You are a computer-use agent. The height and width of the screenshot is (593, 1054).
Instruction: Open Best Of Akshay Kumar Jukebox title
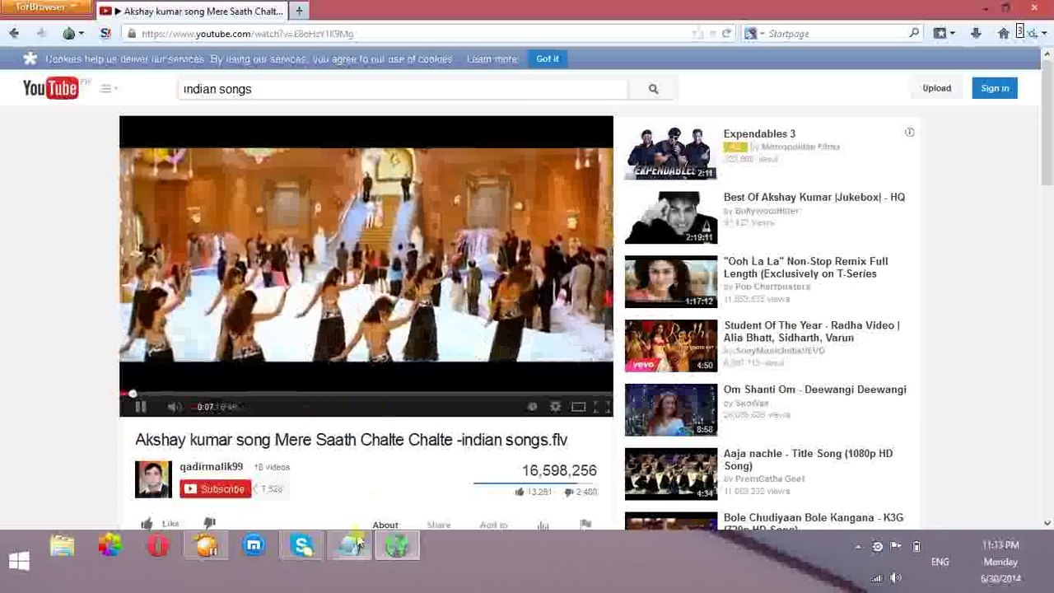tap(814, 197)
